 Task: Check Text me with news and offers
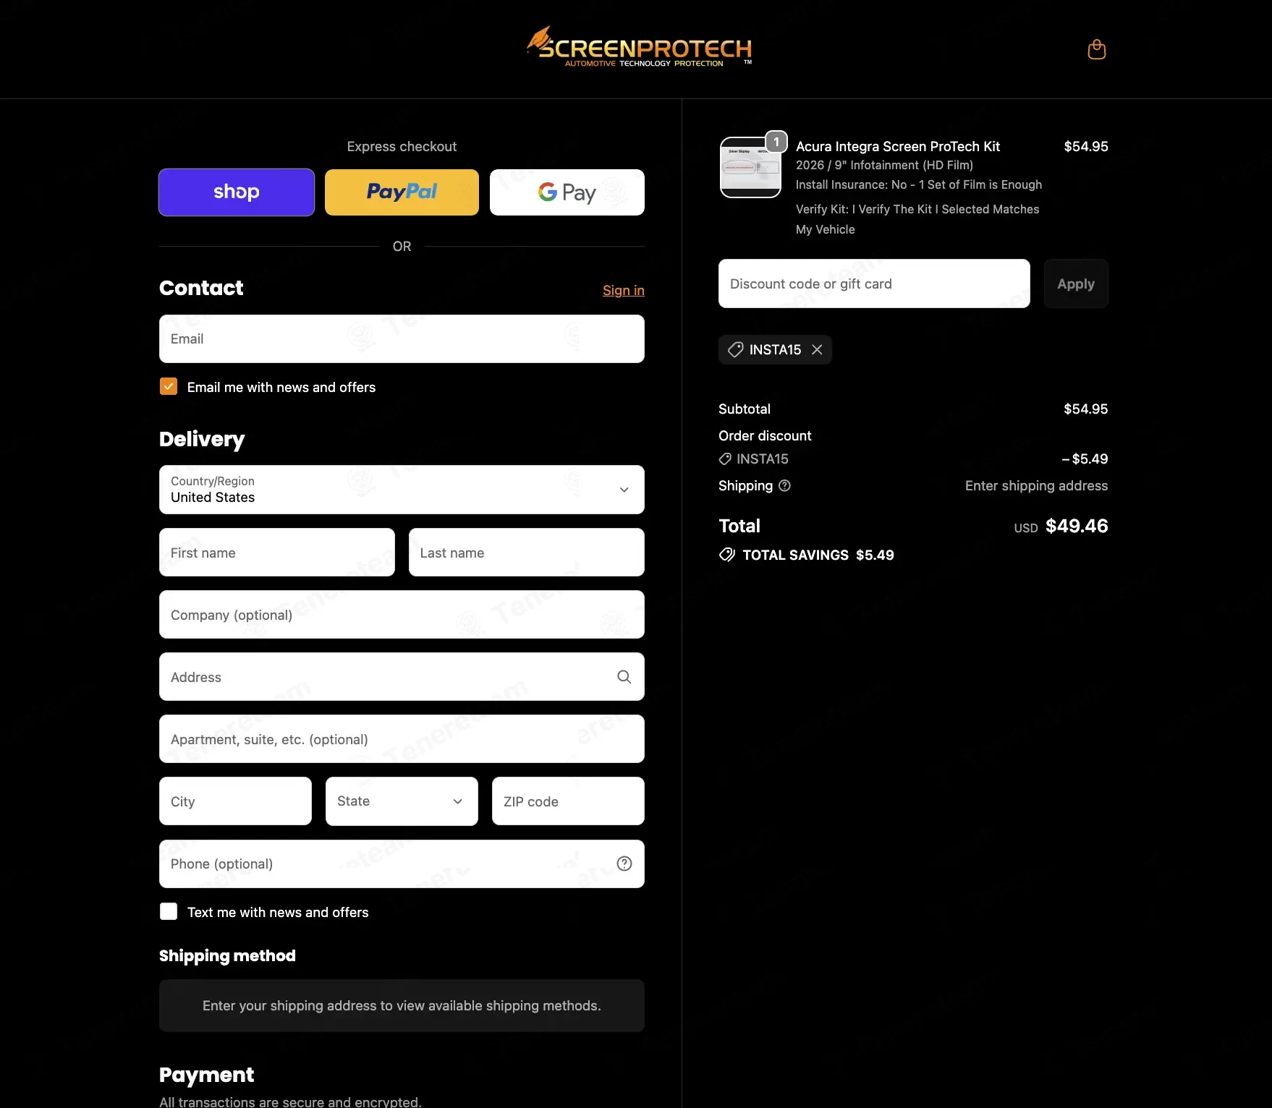tap(169, 912)
